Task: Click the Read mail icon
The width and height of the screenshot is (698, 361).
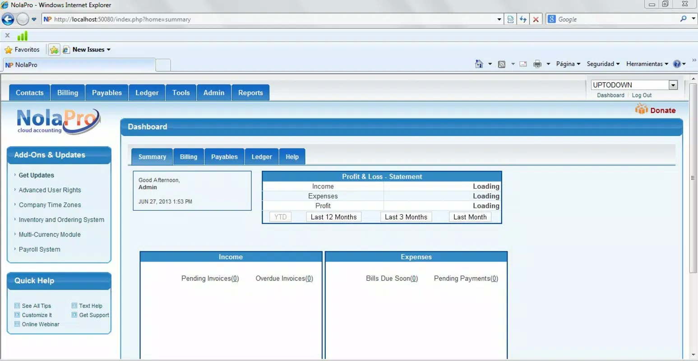Action: click(x=523, y=64)
